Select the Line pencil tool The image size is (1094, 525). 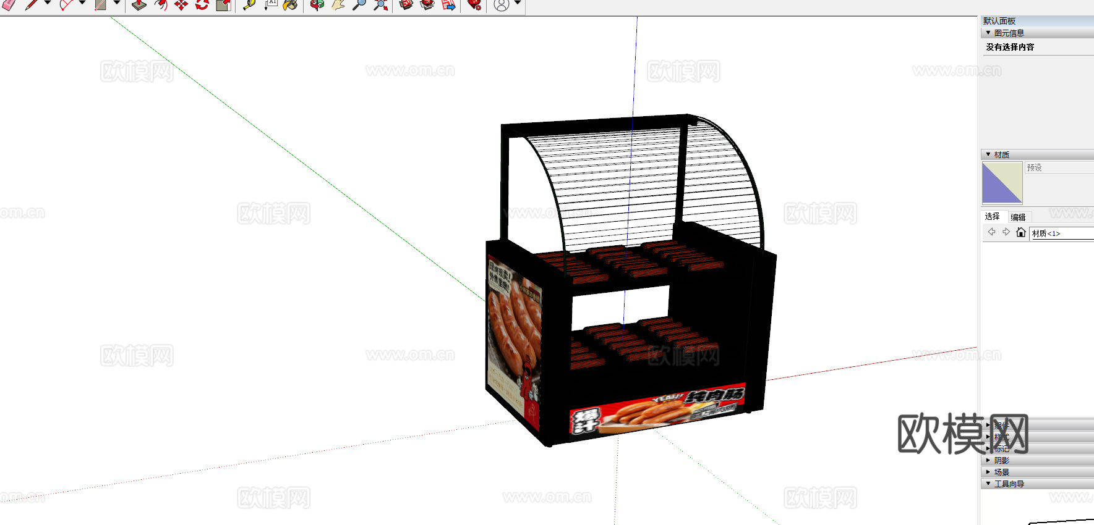[x=31, y=5]
